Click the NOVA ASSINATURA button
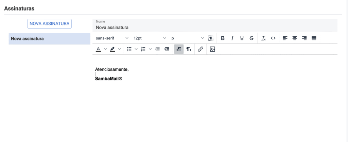The image size is (348, 142). [x=49, y=23]
